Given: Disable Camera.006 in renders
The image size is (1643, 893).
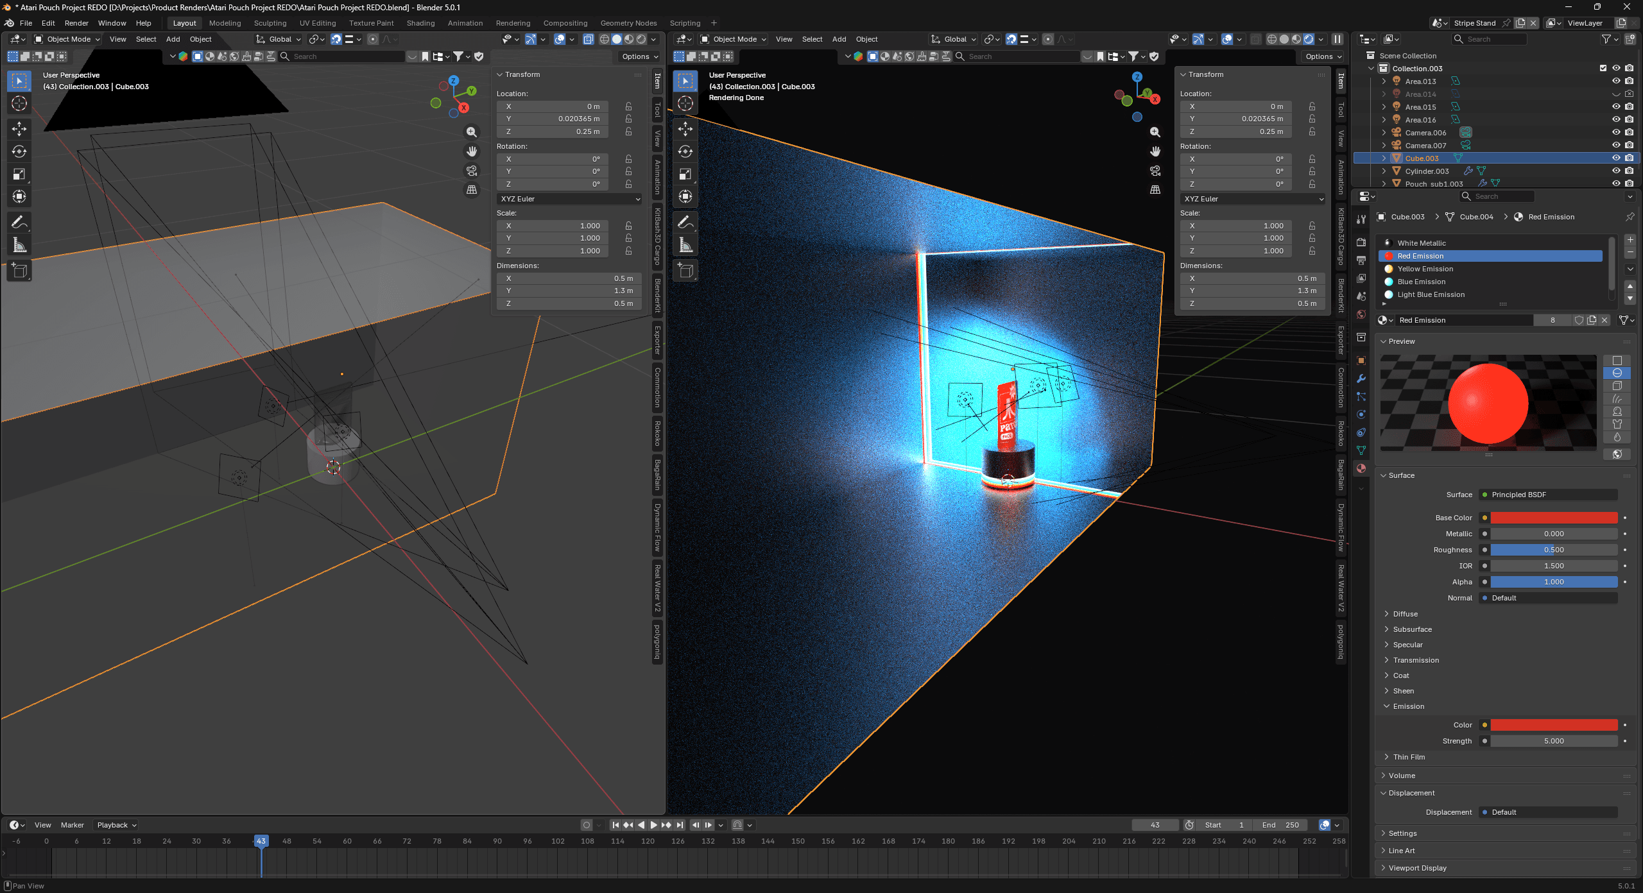Looking at the screenshot, I should pos(1629,133).
